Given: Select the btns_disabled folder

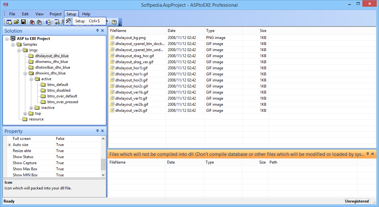Looking at the screenshot, I should 59,90.
